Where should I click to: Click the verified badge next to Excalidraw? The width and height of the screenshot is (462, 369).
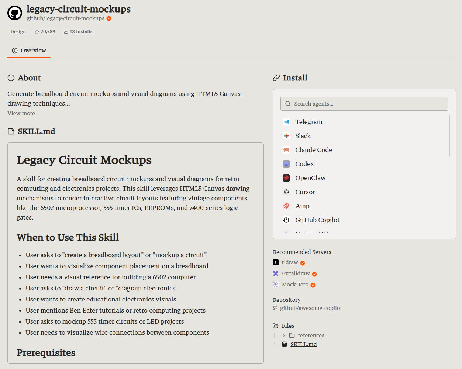[x=314, y=274]
